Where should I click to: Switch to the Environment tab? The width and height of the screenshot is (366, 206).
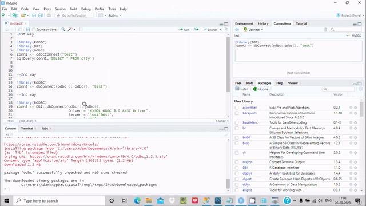tap(244, 23)
